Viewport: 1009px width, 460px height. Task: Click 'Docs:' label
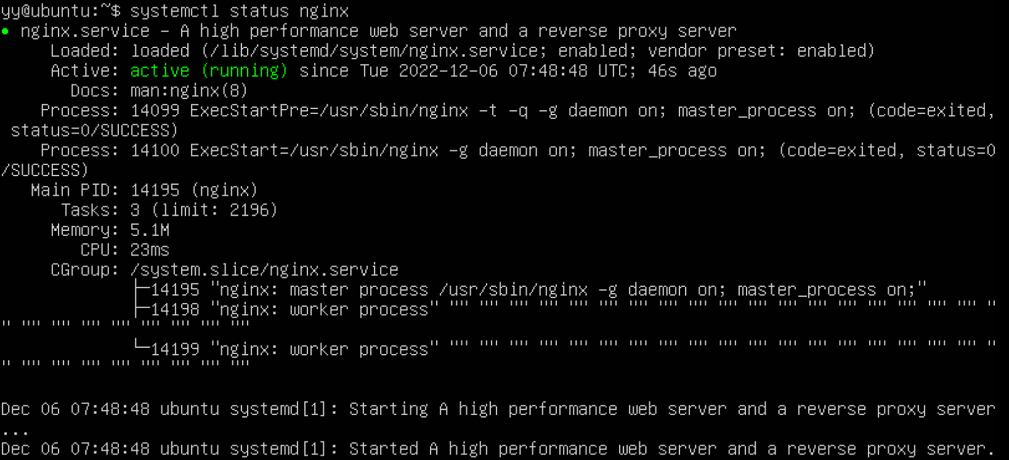(x=95, y=91)
